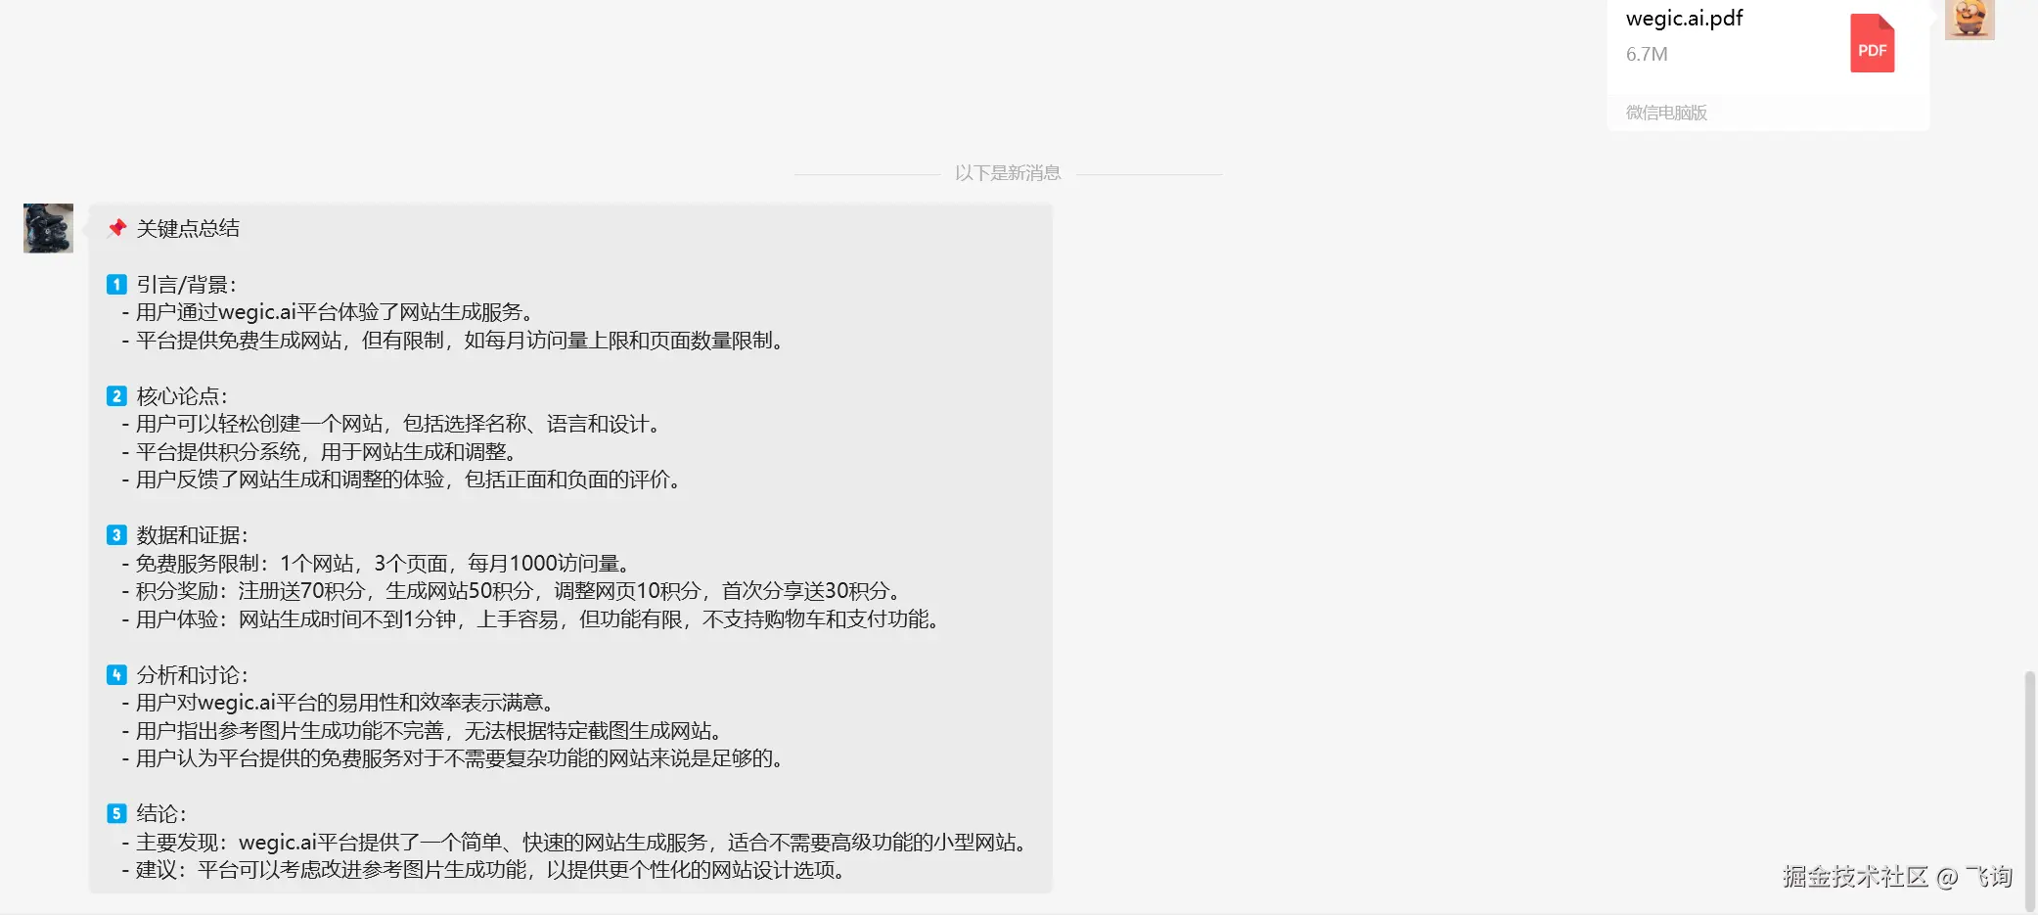
Task: Click the 6.7M file size label
Action: [1647, 55]
